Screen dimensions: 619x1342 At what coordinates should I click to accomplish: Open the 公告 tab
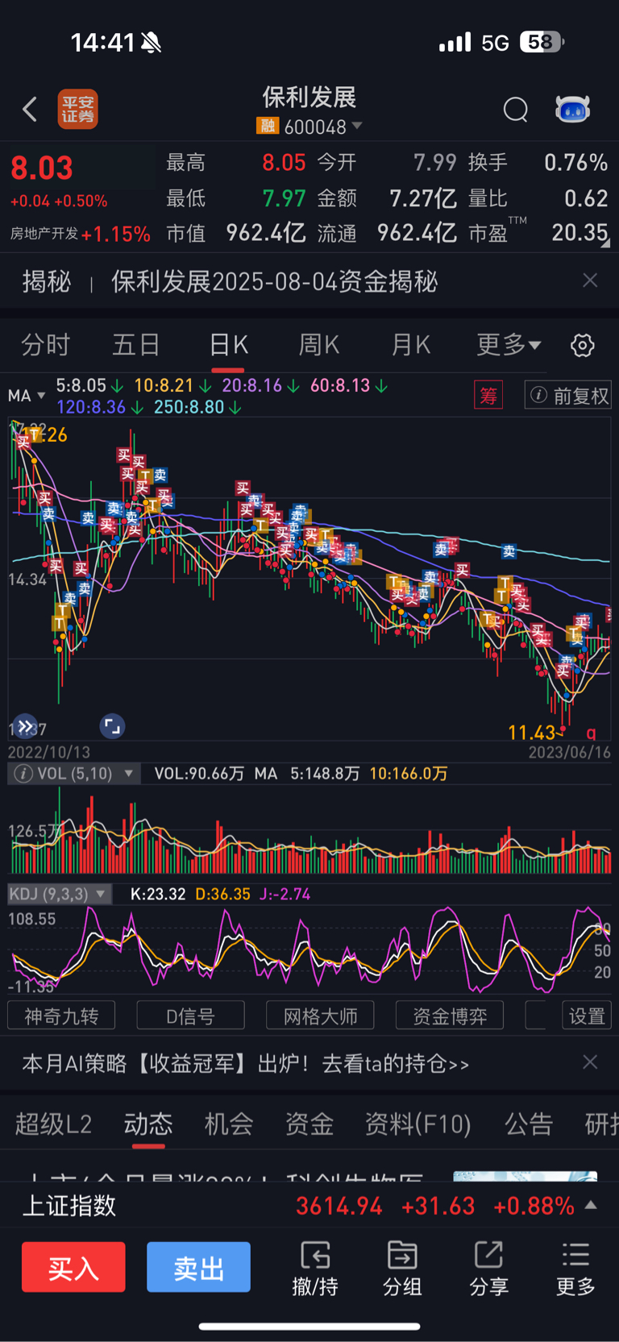529,1124
